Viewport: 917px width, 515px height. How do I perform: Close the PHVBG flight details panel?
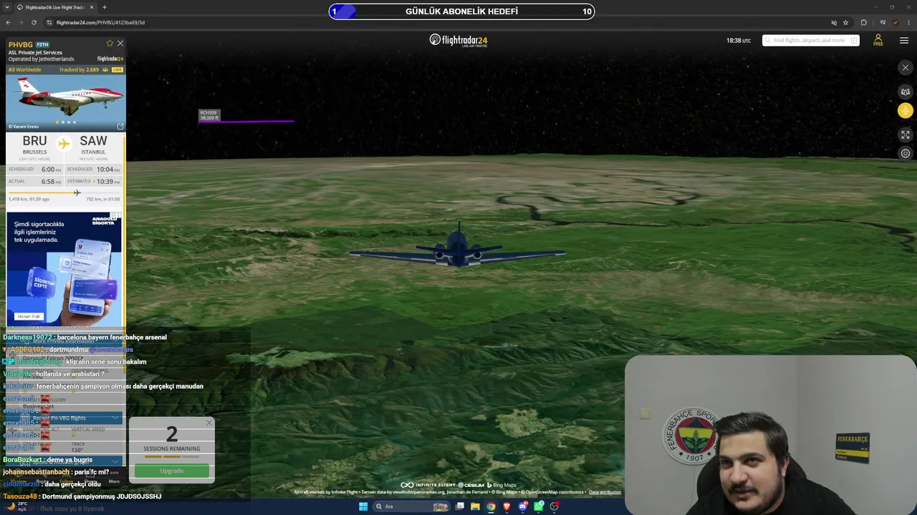point(120,44)
